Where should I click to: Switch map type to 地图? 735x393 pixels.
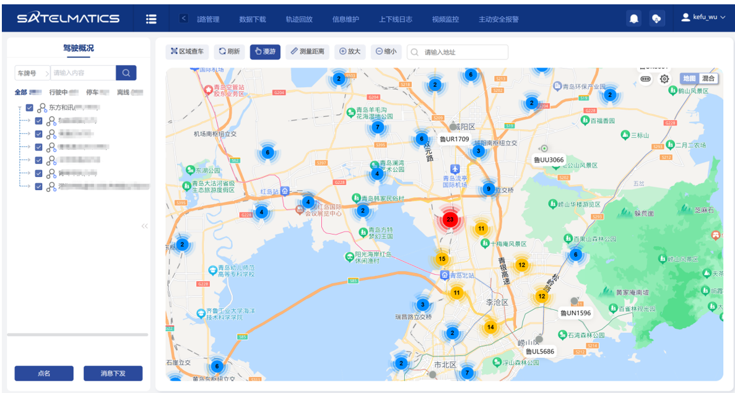click(x=690, y=78)
